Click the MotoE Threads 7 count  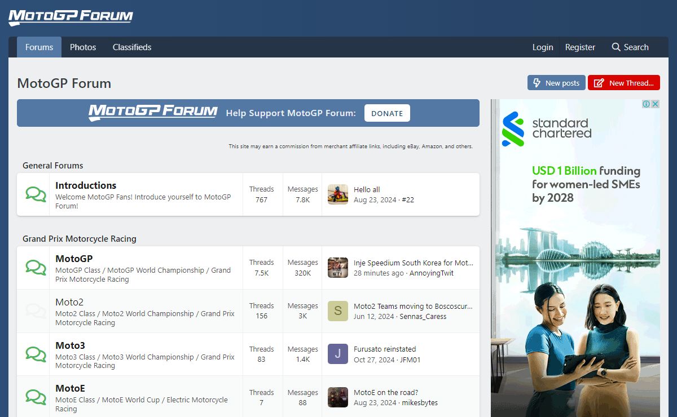(x=261, y=403)
